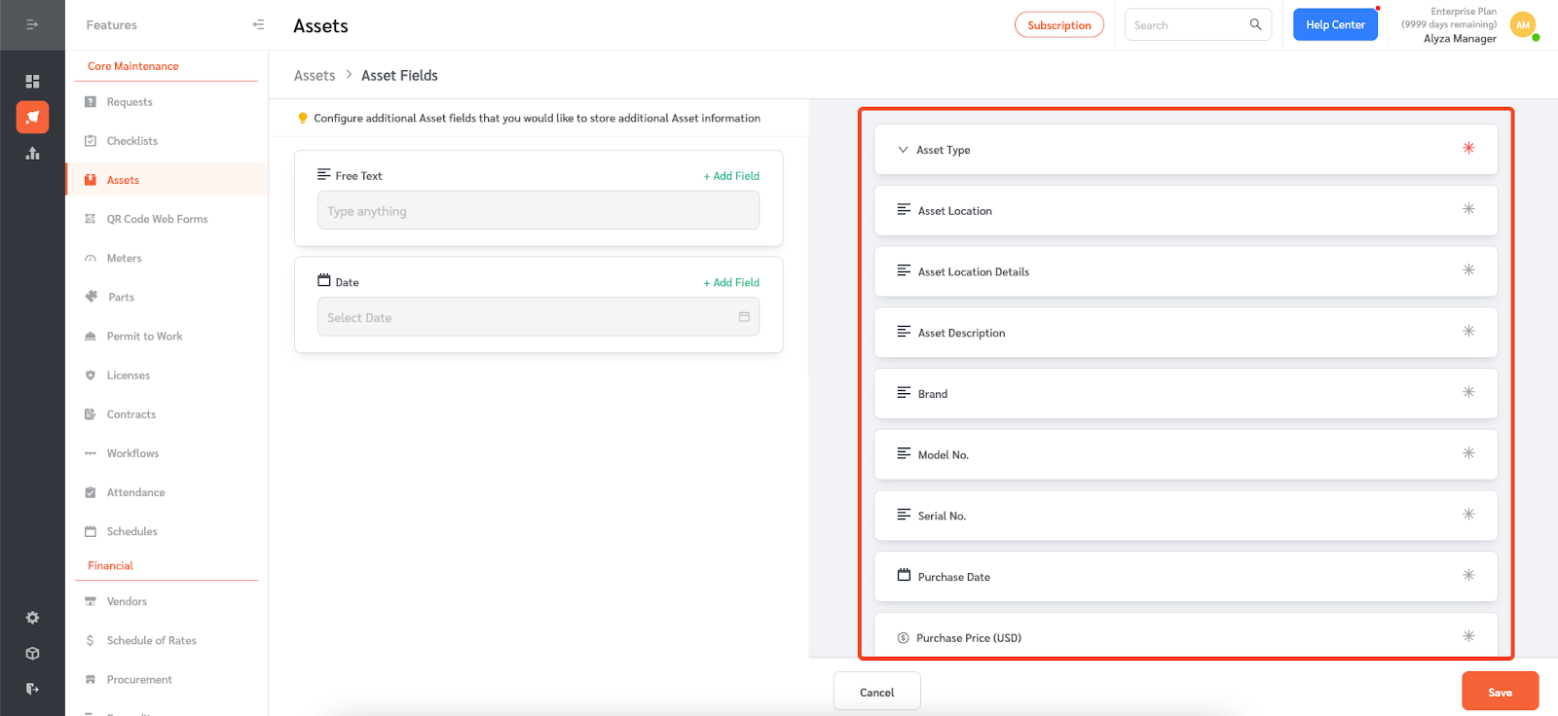Image resolution: width=1558 pixels, height=716 pixels.
Task: Click the calendar icon in Select Date field
Action: 744,317
